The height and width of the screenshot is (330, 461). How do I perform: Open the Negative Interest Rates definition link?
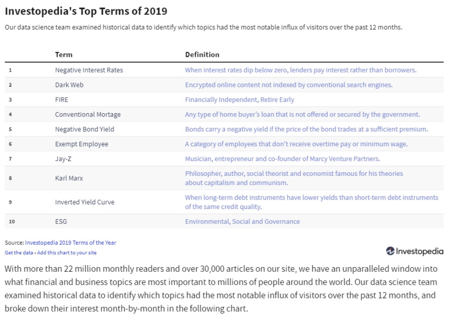pyautogui.click(x=301, y=70)
